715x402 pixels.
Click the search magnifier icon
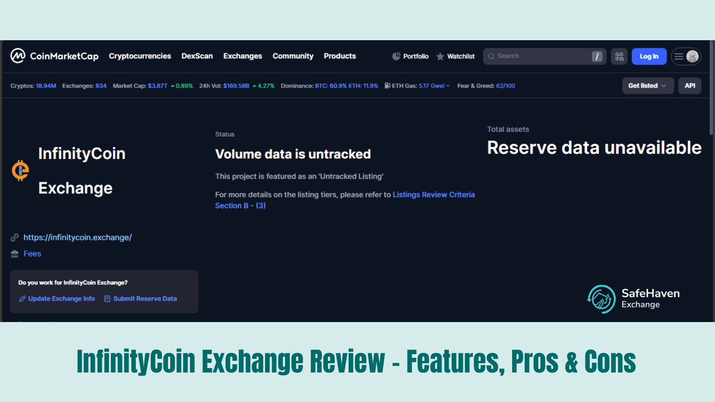[x=492, y=56]
